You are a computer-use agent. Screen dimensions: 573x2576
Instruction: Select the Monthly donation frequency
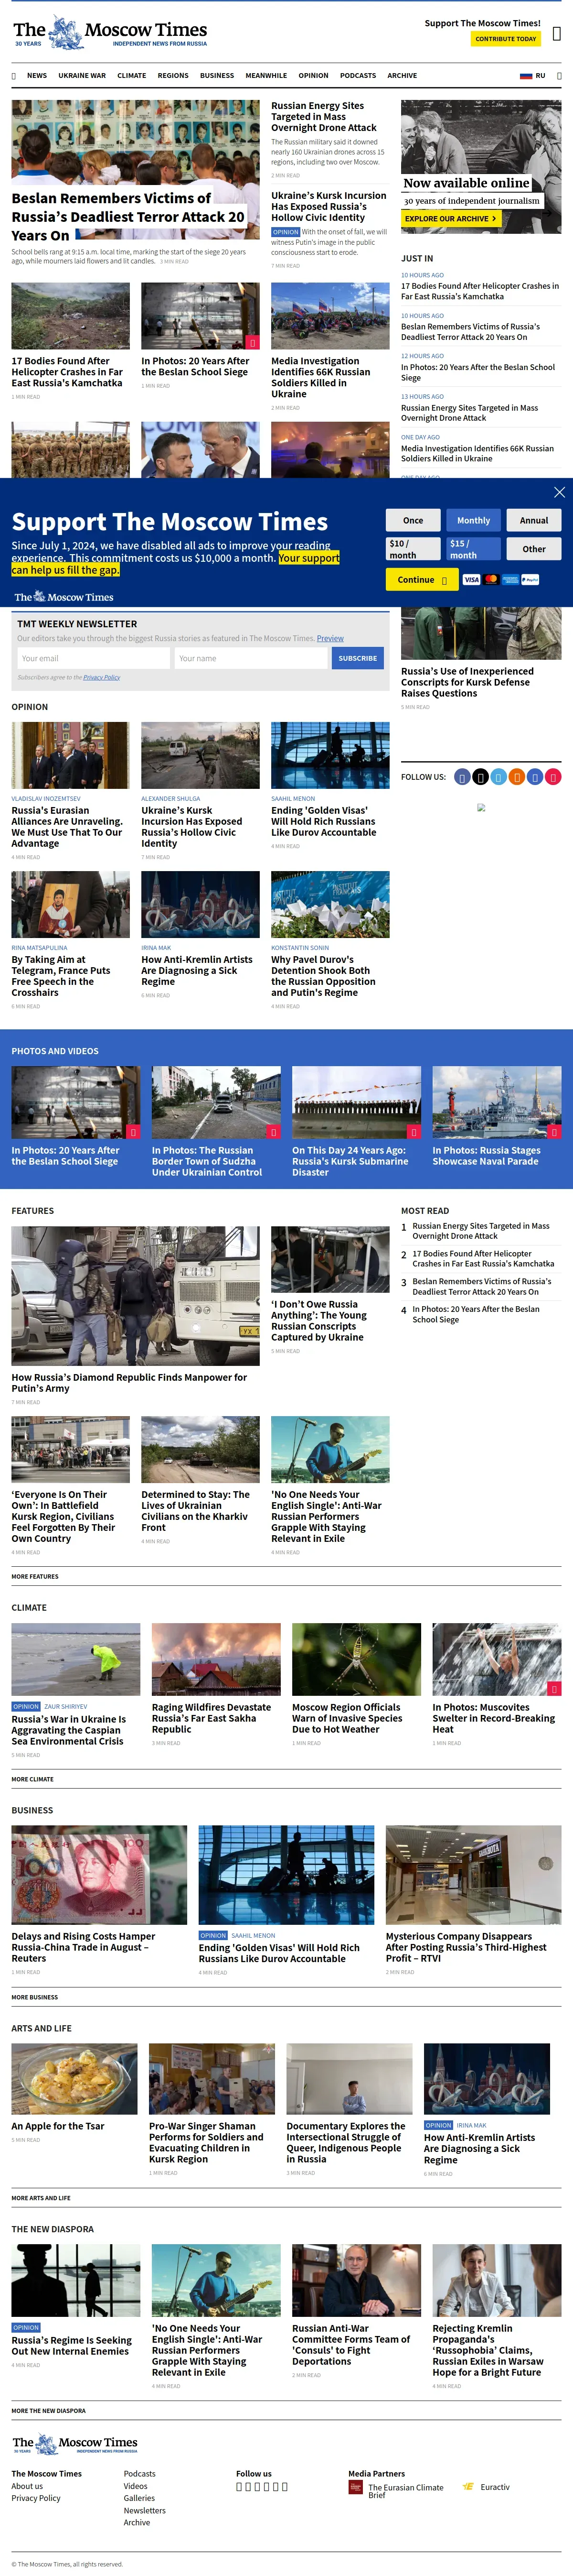tap(473, 520)
